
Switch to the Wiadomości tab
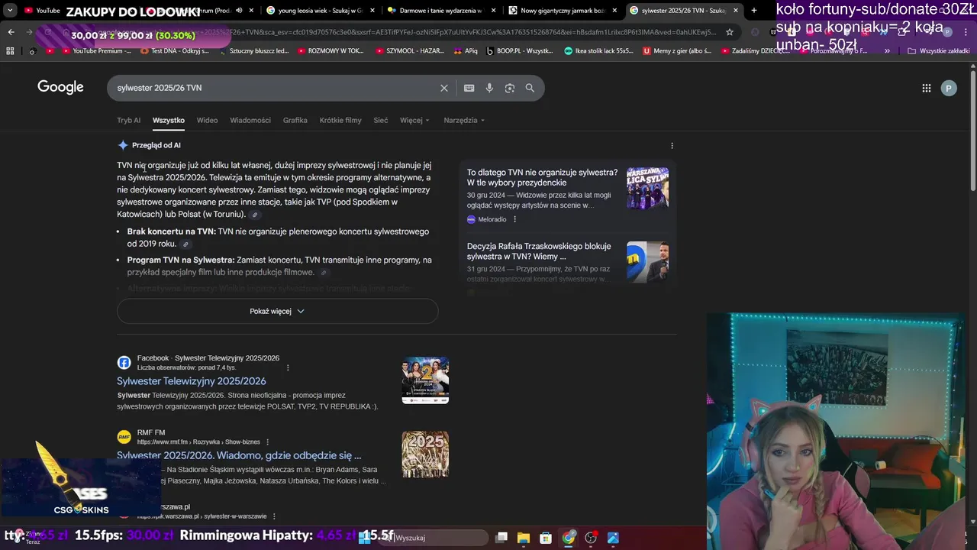tap(250, 121)
